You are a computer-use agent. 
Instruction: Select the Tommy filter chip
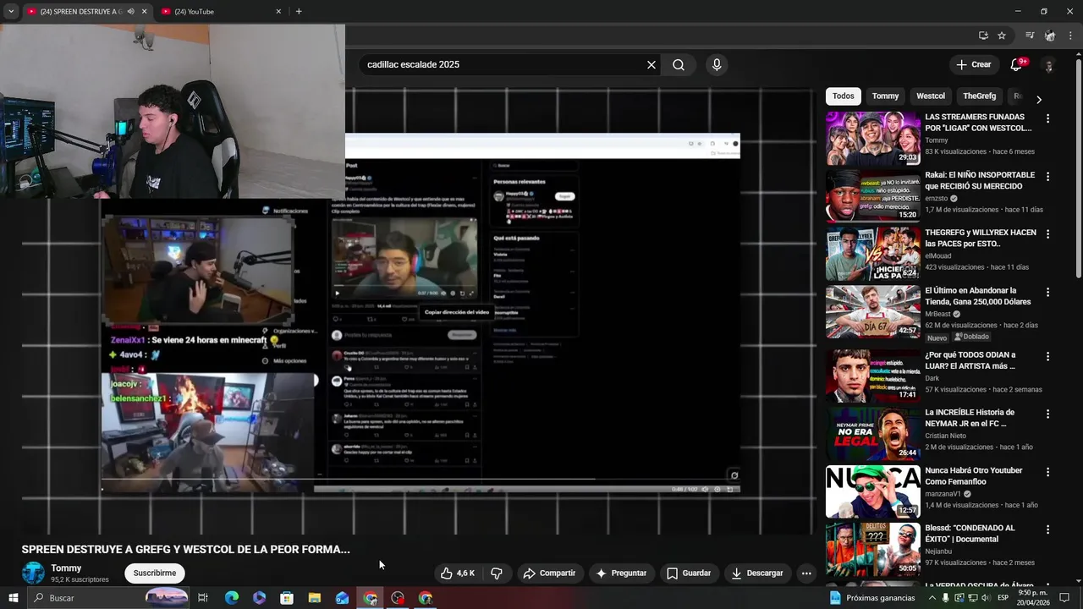tap(885, 96)
